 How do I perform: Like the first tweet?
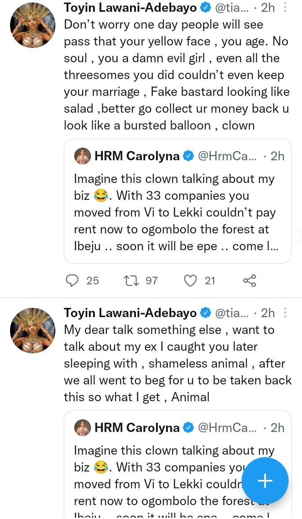click(191, 280)
